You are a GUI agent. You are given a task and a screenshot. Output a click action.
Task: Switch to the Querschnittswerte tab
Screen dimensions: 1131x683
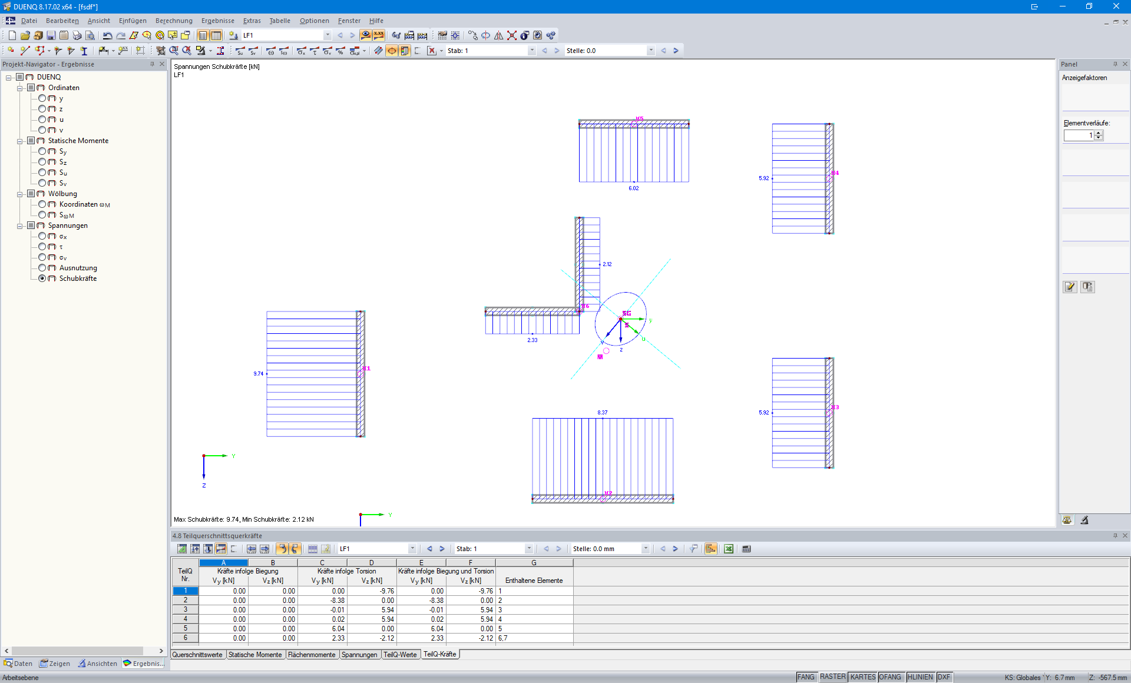(x=197, y=654)
